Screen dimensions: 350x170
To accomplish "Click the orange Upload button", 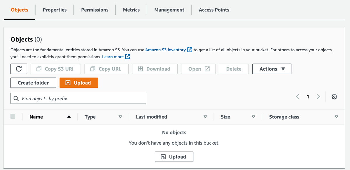I will [x=79, y=83].
